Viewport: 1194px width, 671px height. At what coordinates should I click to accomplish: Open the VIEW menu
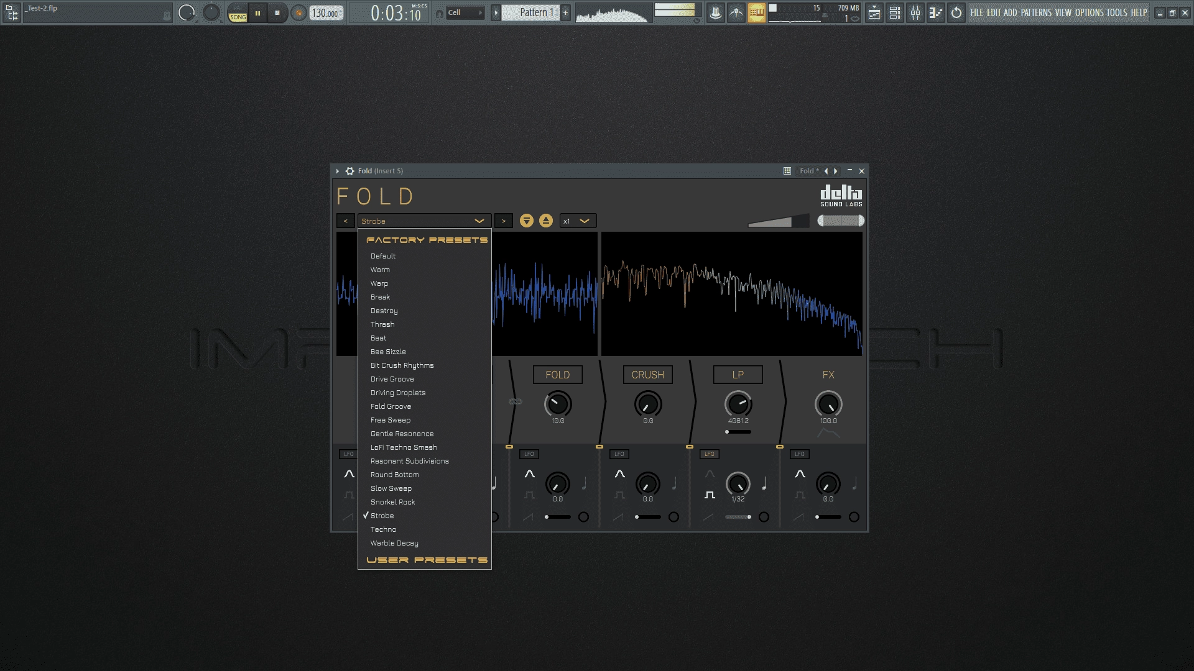click(1063, 12)
